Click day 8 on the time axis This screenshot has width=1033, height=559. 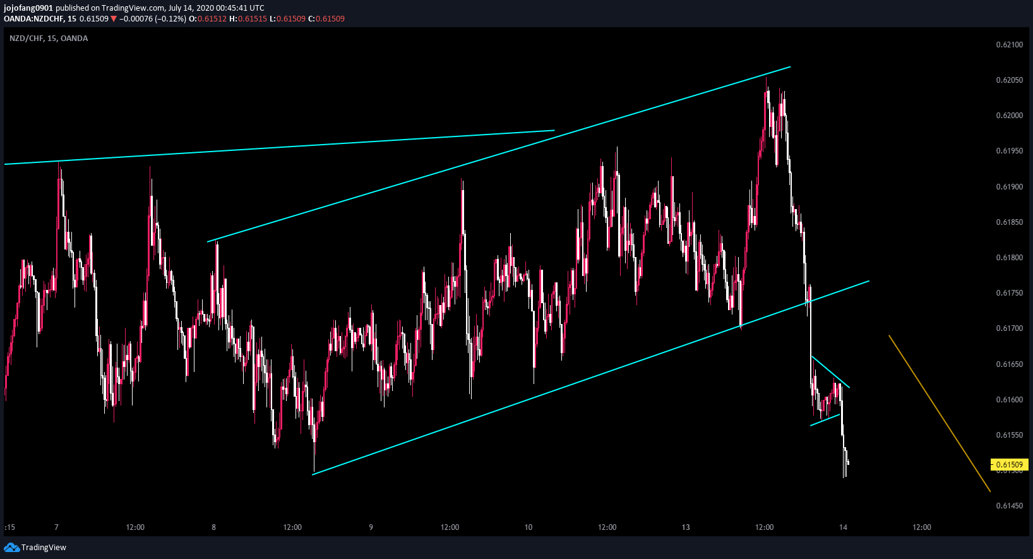(214, 527)
